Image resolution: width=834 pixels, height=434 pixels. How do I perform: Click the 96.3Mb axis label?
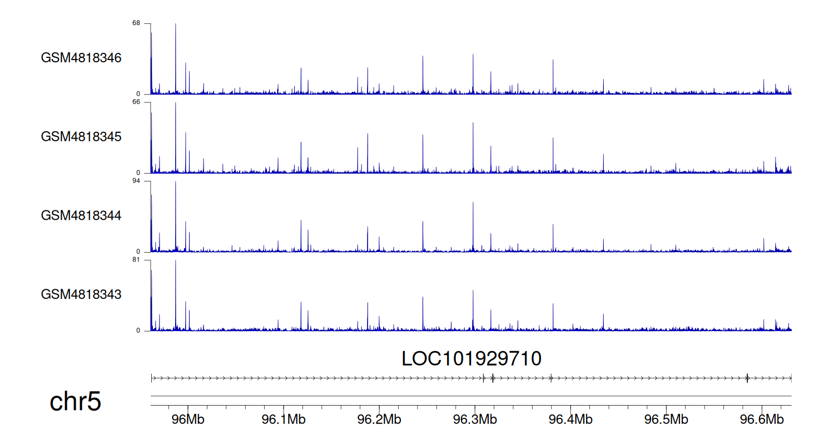click(475, 418)
